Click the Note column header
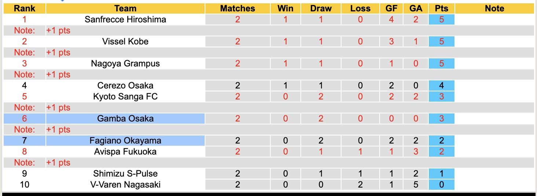537x196 pixels. 494,8
